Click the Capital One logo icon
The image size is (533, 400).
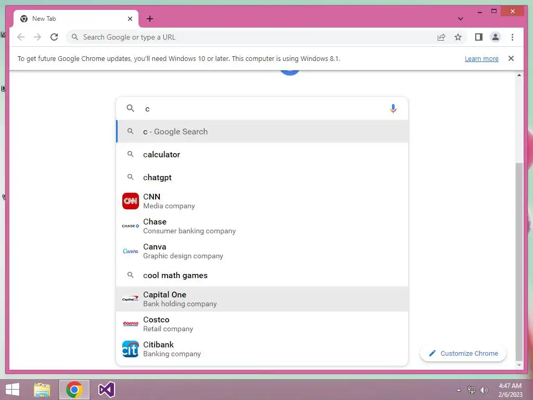131,298
